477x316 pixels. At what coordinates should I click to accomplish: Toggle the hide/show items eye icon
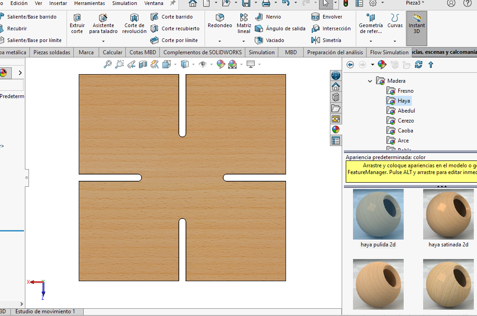[202, 64]
